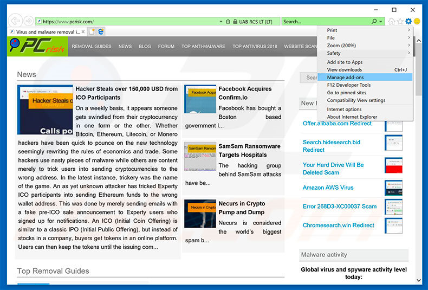The height and width of the screenshot is (290, 428).
Task: Open the Tools gear icon
Action: tap(408, 21)
